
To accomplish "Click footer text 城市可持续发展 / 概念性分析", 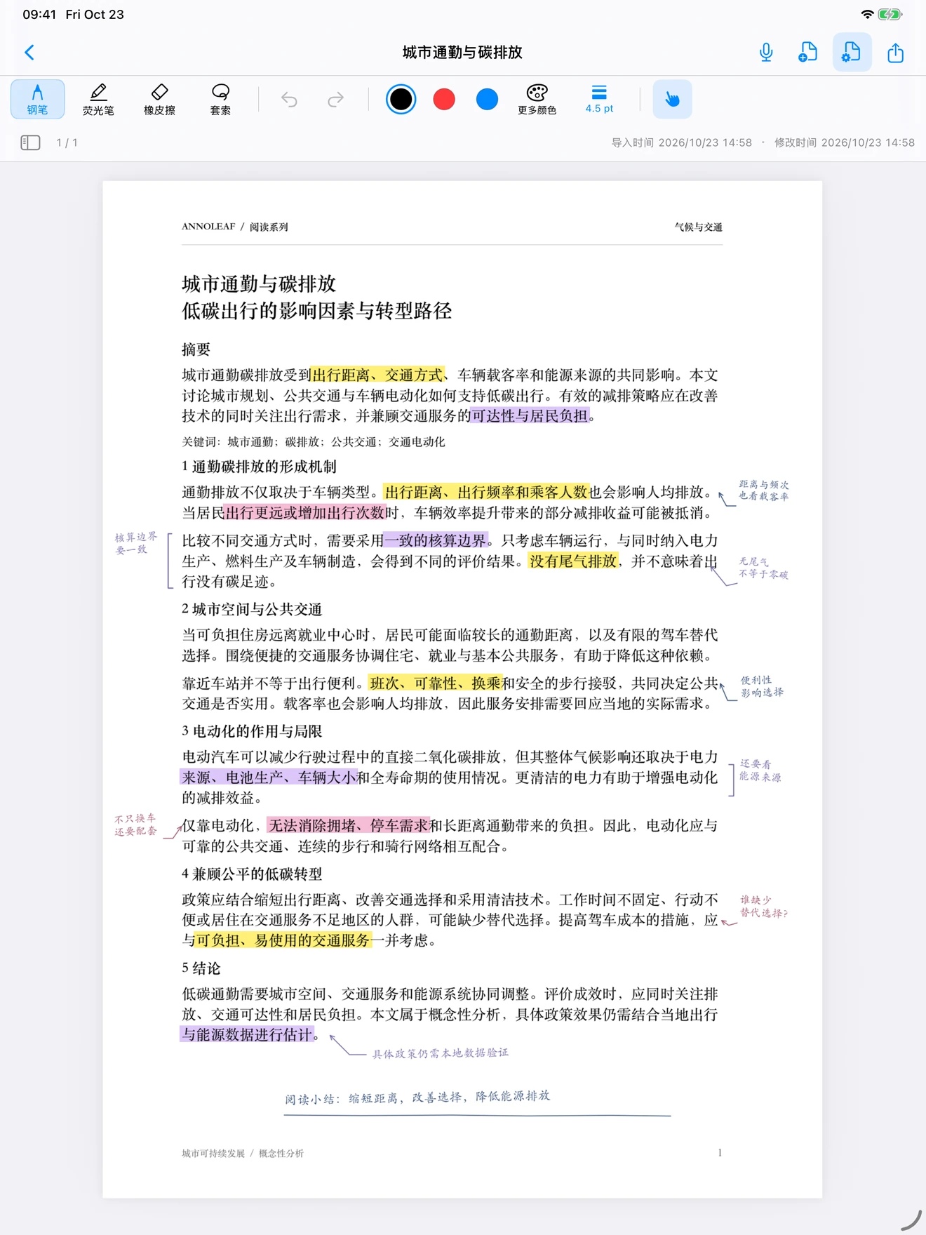I will point(242,1154).
